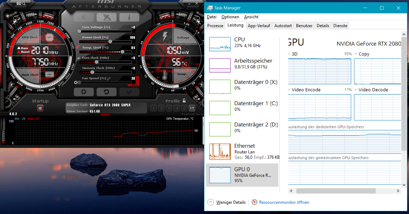Click the Power Limit slider handle
409x214 pixels.
pyautogui.click(x=110, y=42)
